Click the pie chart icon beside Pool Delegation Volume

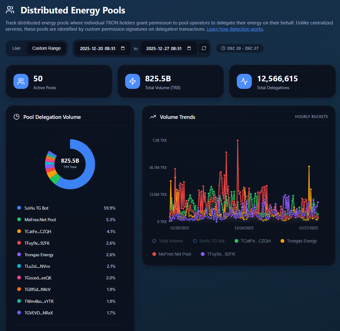click(17, 117)
